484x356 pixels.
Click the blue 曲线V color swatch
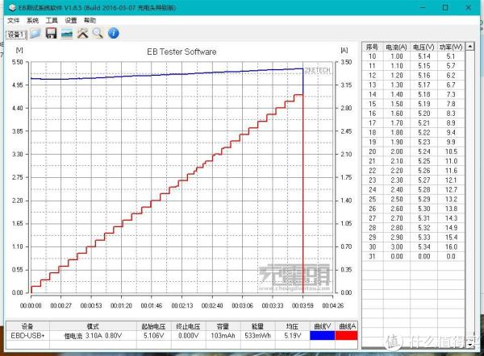pyautogui.click(x=322, y=336)
